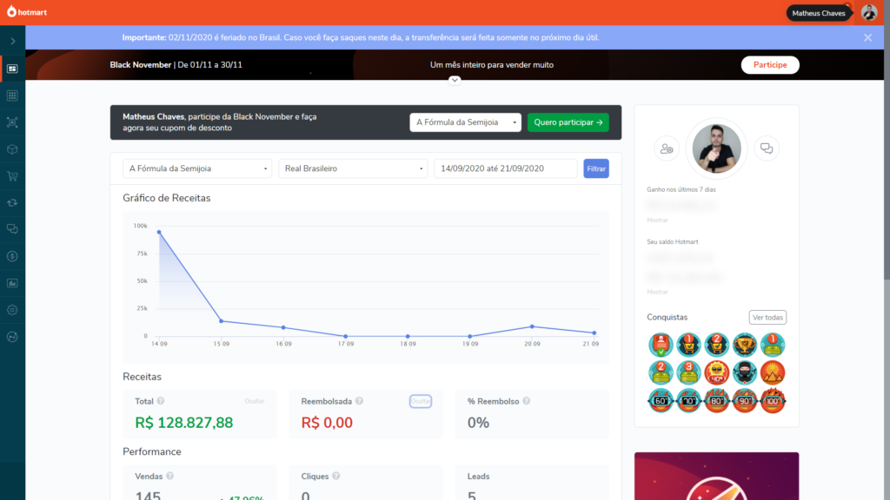
Task: Click Quero participar green button
Action: [568, 122]
